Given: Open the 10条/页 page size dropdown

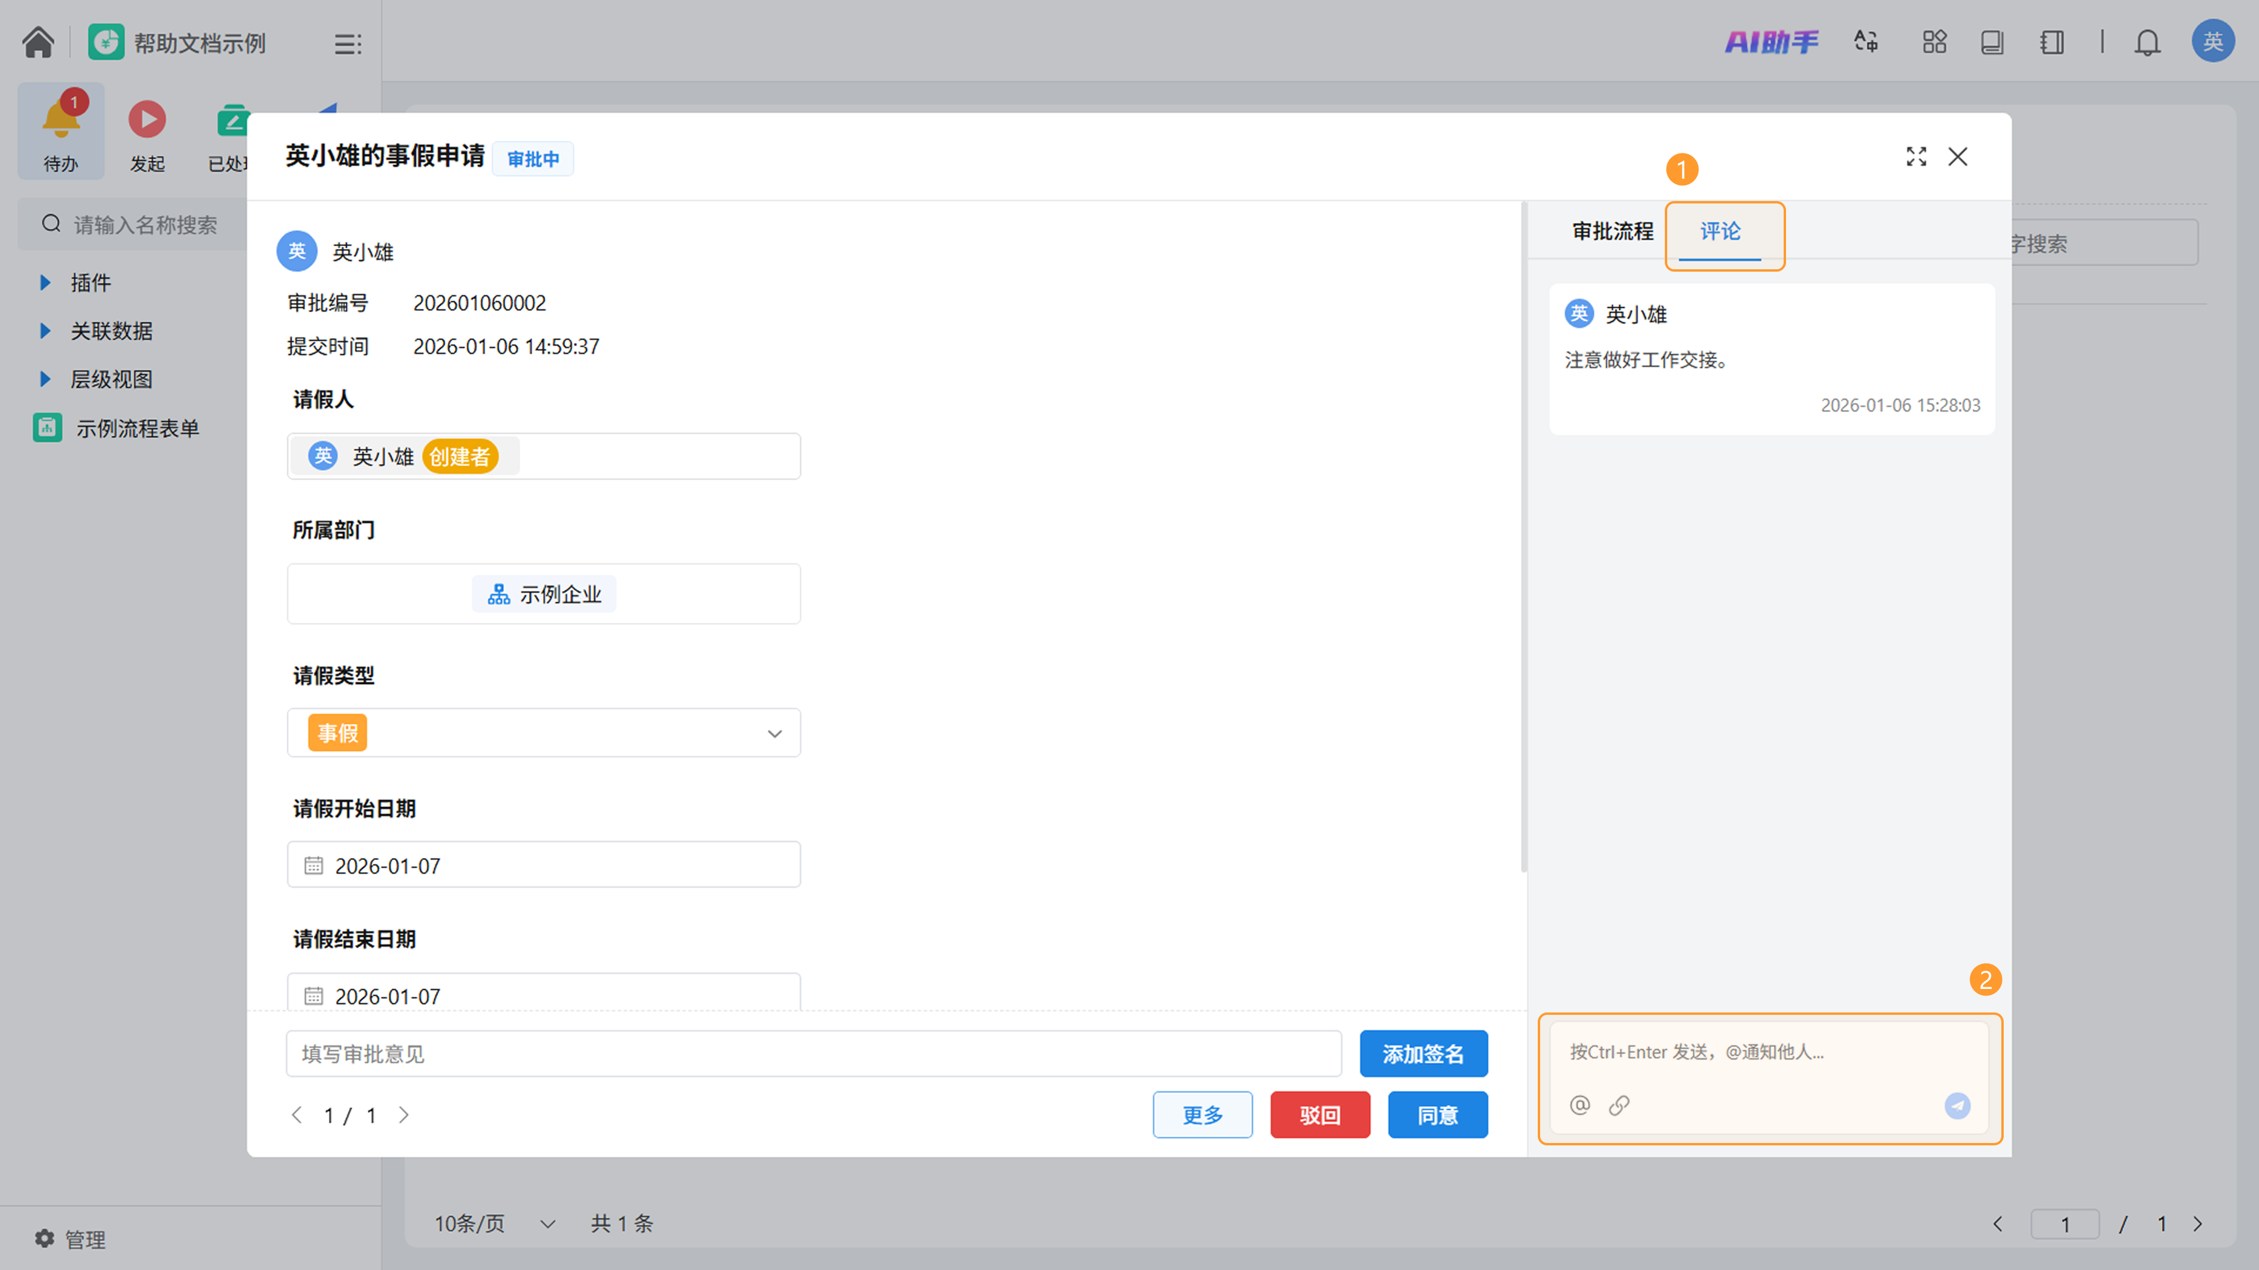Looking at the screenshot, I should (495, 1224).
